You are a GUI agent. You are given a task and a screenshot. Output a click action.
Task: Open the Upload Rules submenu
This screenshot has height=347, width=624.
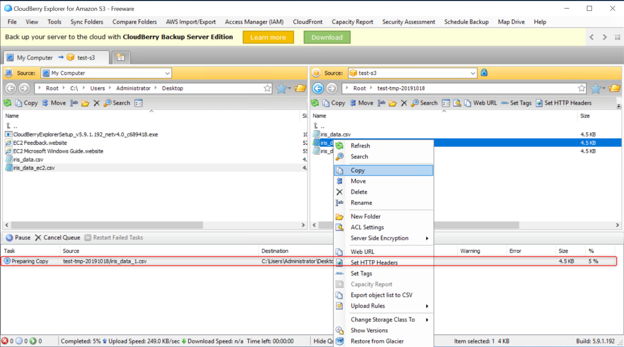coord(383,306)
